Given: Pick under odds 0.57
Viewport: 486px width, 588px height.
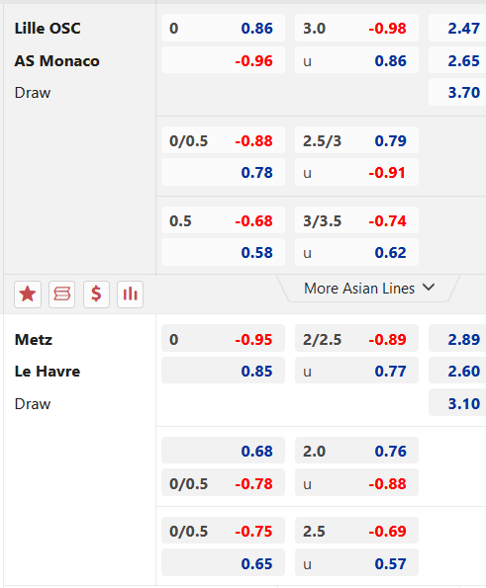Looking at the screenshot, I should (356, 563).
